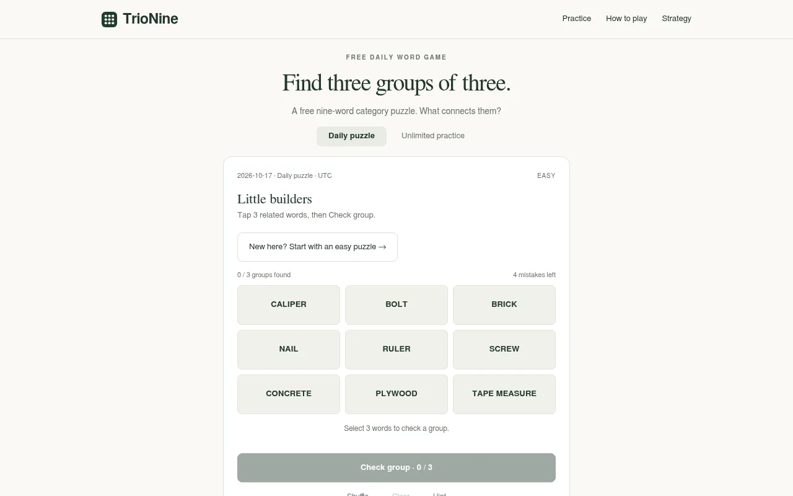This screenshot has width=793, height=496.
Task: Switch to the Daily puzzle tab
Action: point(351,136)
